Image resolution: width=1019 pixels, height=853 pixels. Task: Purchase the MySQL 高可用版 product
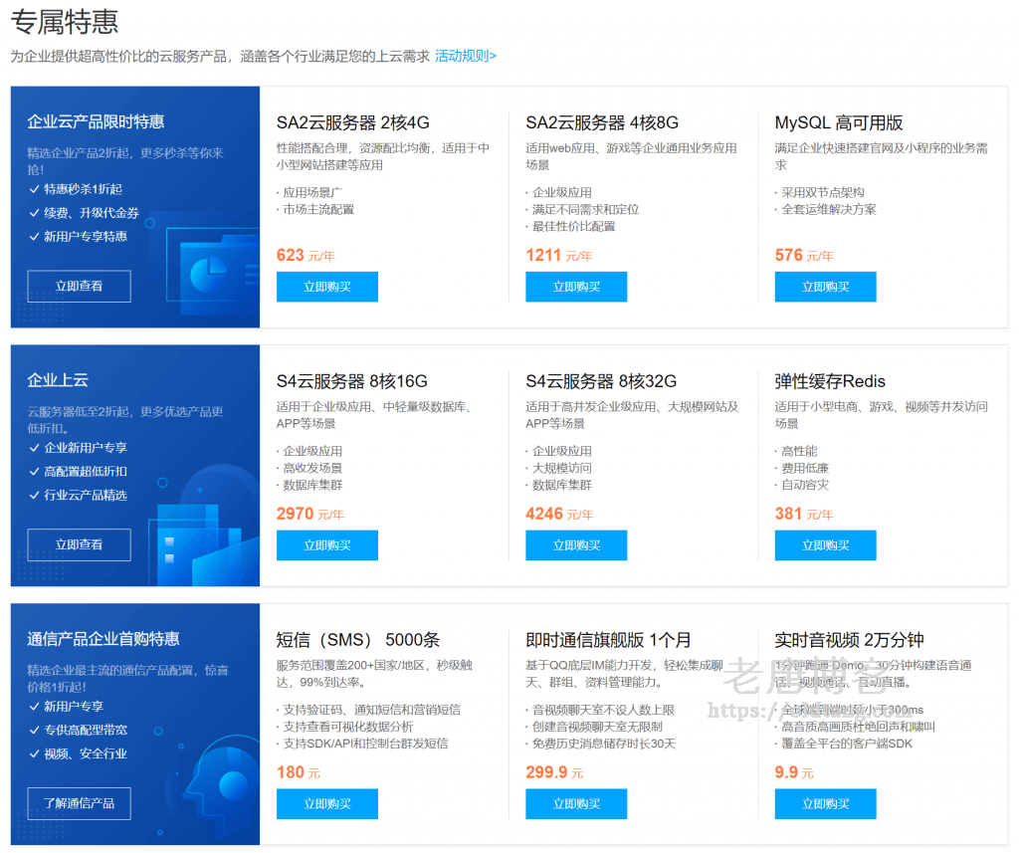click(825, 287)
